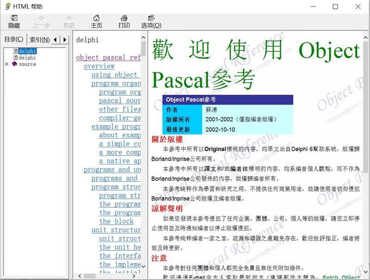This screenshot has width=370, height=280.
Task: Click the content pane scroll-down arrow
Action: 366,272
